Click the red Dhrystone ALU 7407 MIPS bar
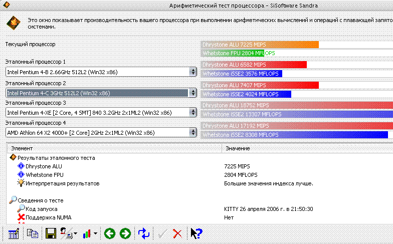 point(260,85)
